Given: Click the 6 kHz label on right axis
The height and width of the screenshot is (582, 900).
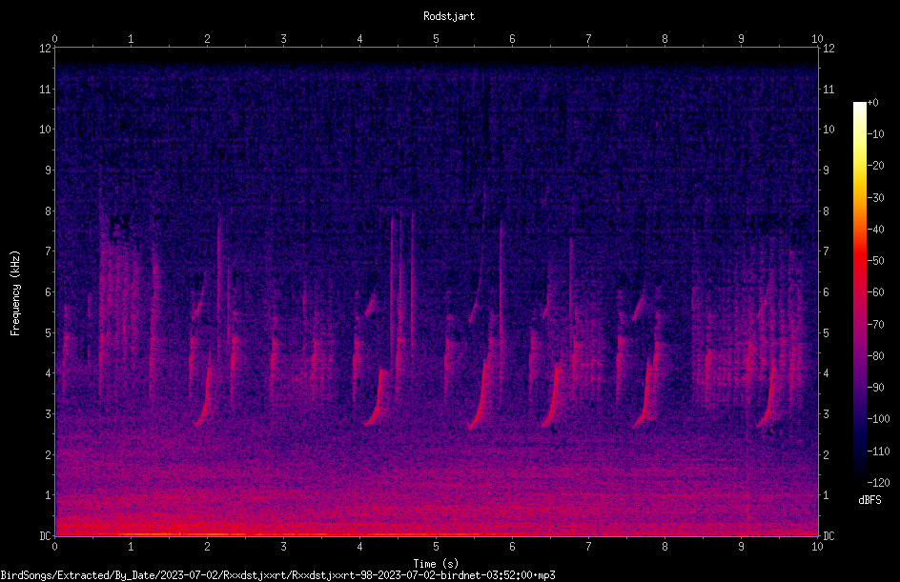Looking at the screenshot, I should pyautogui.click(x=826, y=291).
